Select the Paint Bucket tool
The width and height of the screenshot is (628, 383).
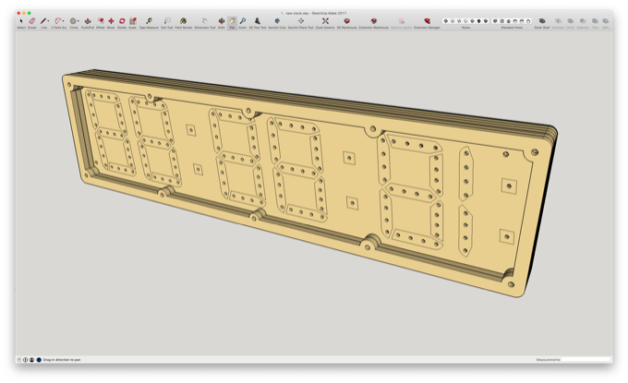pos(184,21)
